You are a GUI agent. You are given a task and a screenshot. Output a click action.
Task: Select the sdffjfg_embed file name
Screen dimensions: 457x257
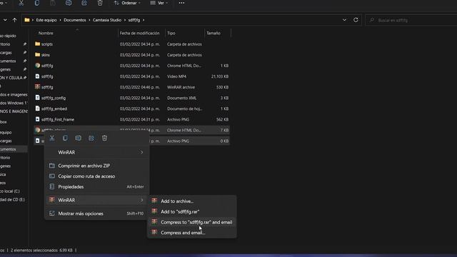(54, 109)
